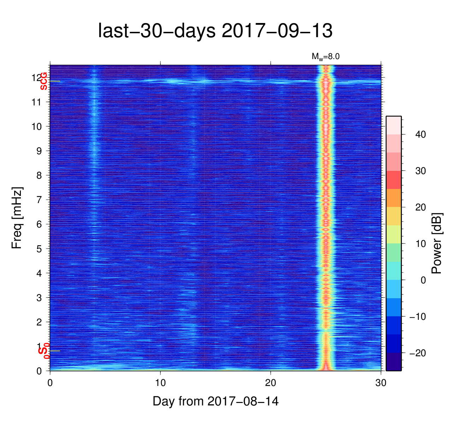Image resolution: width=456 pixels, height=421 pixels.
Task: Click the -20 tick label on the colorbar
Action: point(417,353)
